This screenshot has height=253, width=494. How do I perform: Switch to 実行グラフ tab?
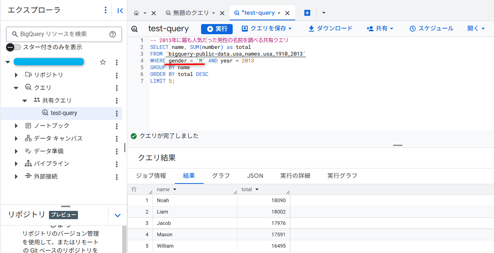[342, 176]
